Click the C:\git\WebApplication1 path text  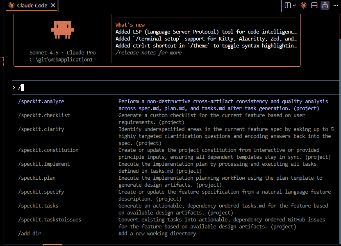pos(61,59)
